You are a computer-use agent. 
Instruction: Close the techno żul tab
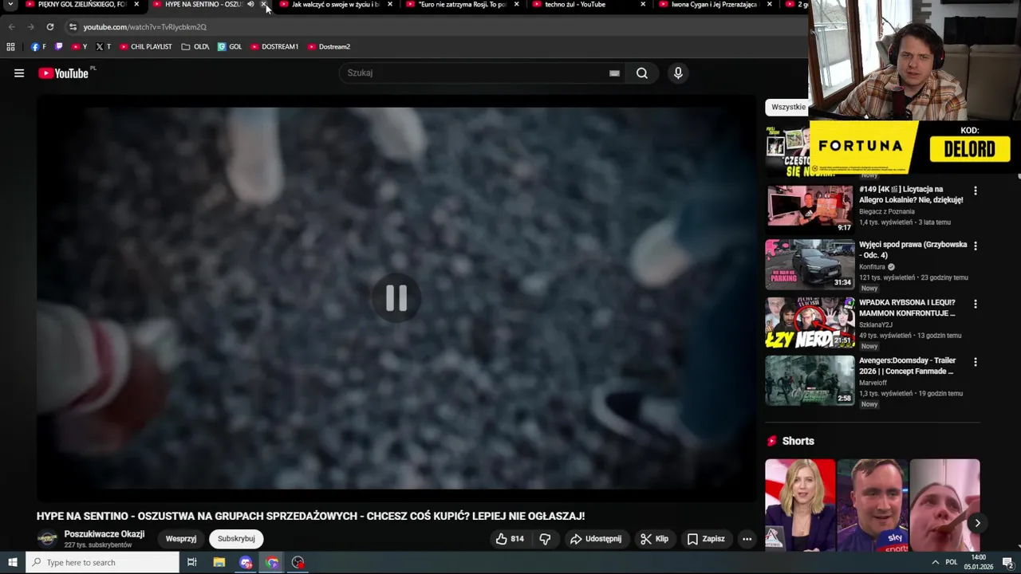pos(643,5)
